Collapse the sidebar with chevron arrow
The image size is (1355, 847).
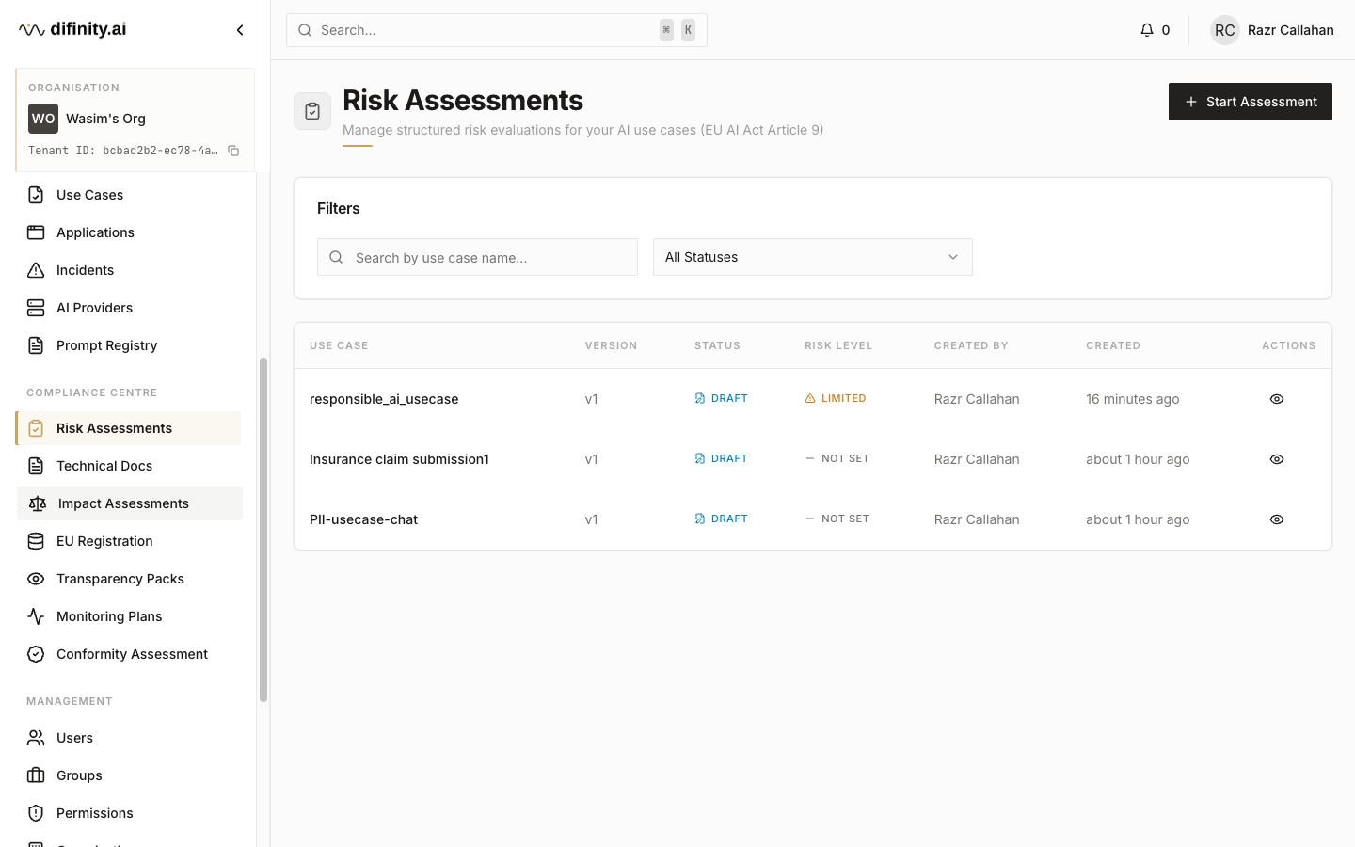pyautogui.click(x=240, y=30)
